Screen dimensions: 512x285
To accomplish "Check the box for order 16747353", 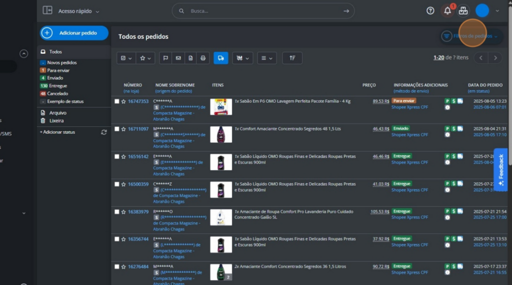I will click(117, 101).
